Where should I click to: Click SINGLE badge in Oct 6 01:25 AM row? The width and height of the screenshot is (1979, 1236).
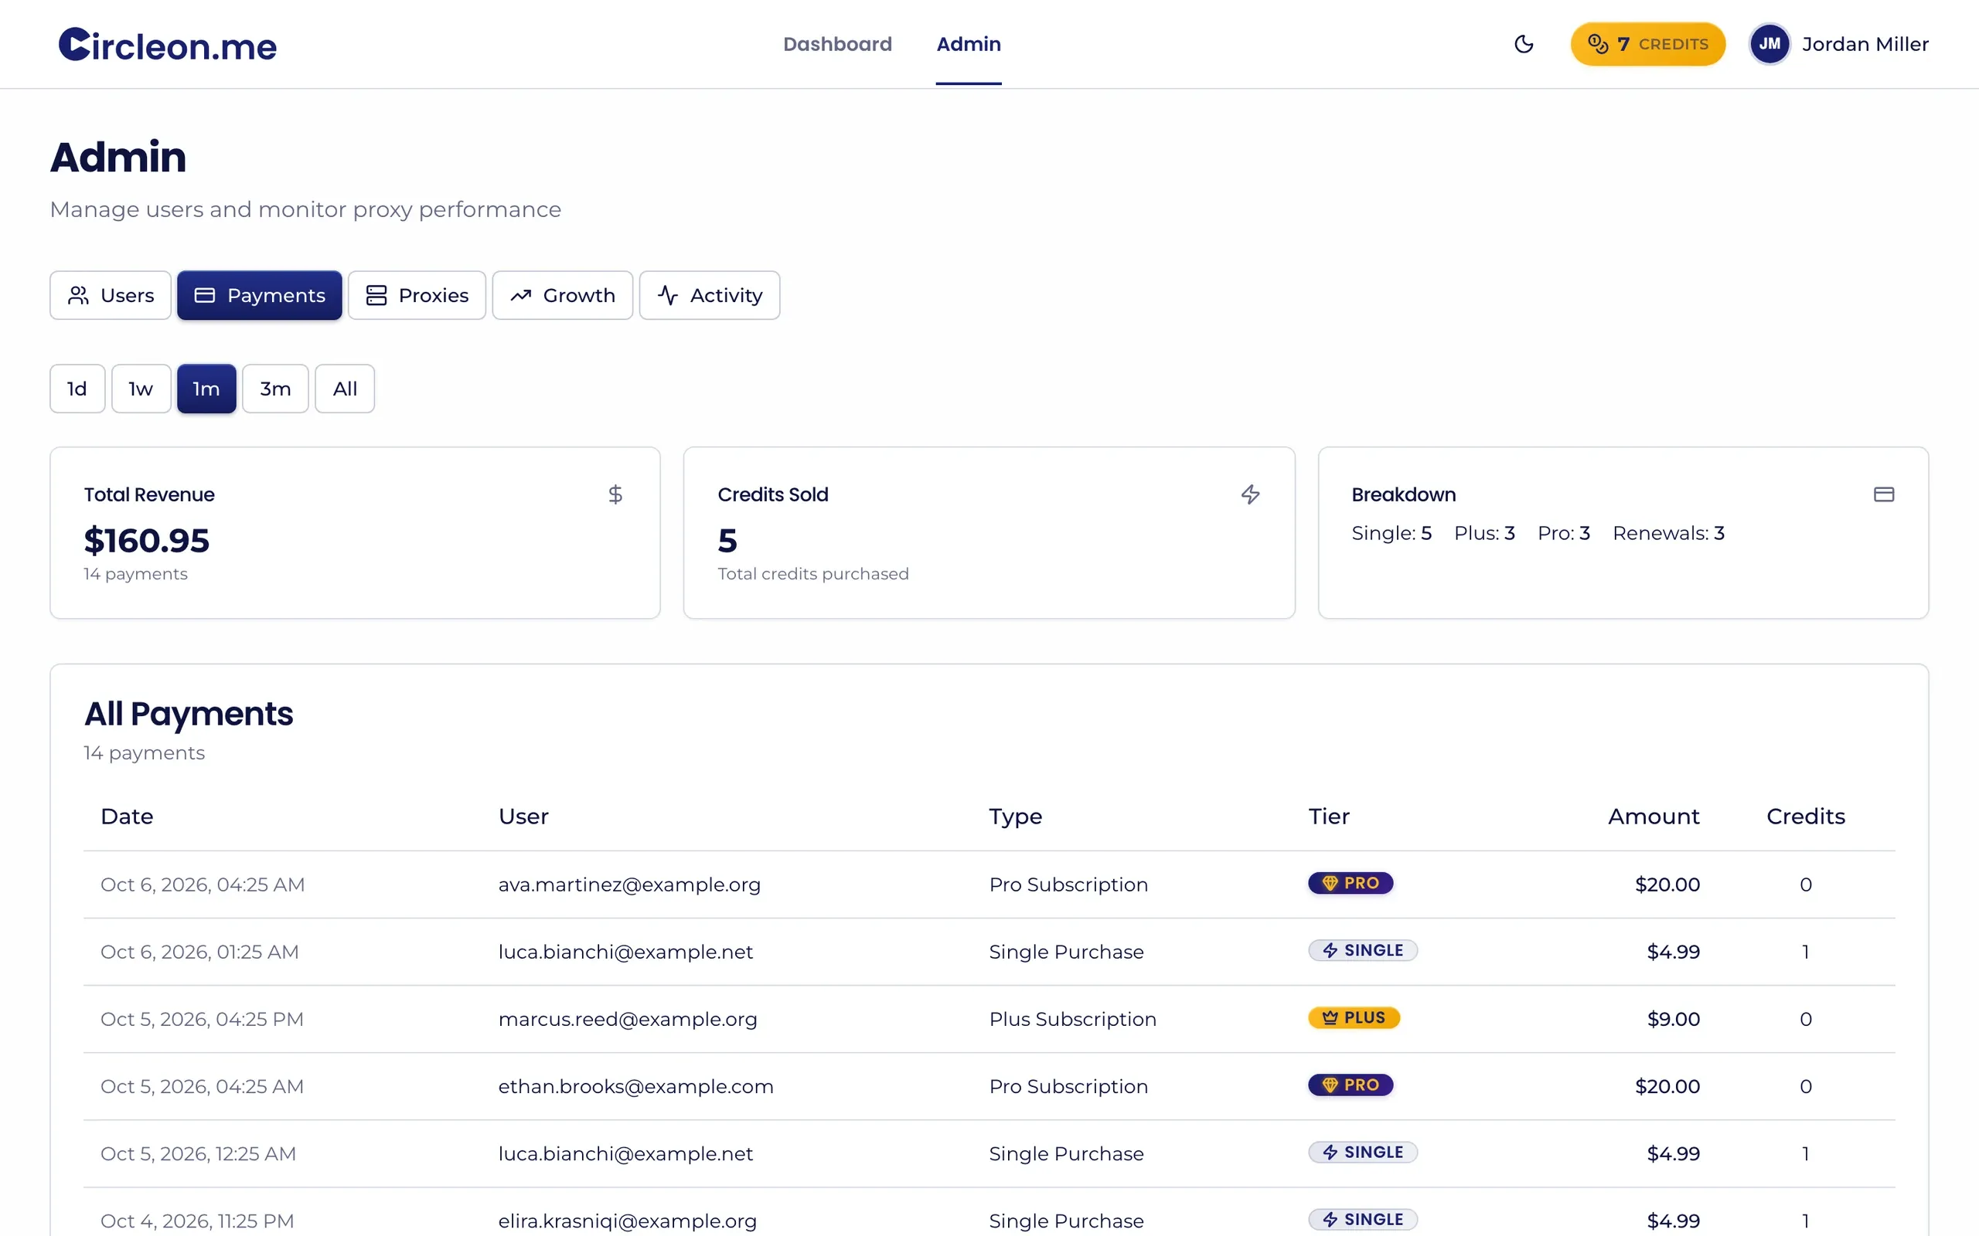[x=1363, y=951]
